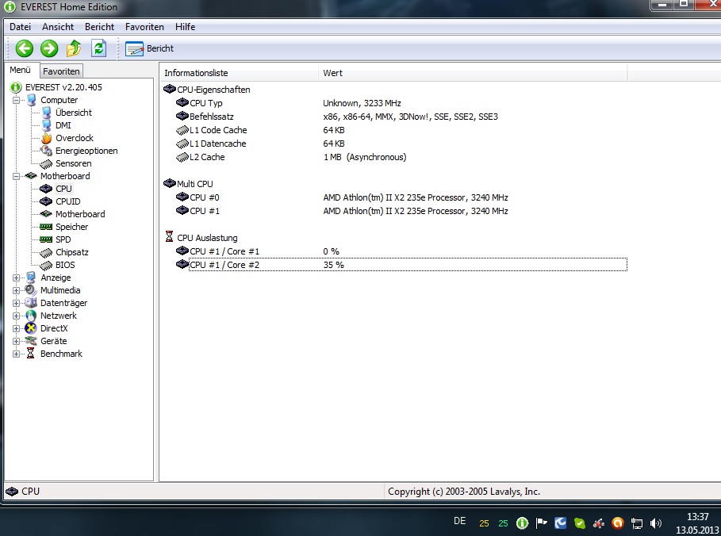721x536 pixels.
Task: Open the SPD memory module icon
Action: pos(46,239)
